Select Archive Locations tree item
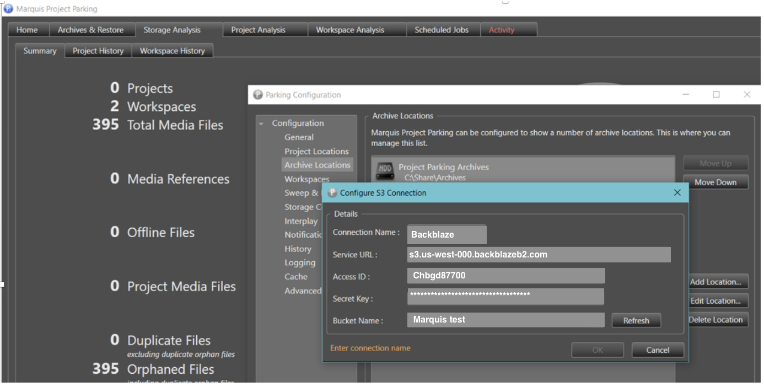 point(318,165)
